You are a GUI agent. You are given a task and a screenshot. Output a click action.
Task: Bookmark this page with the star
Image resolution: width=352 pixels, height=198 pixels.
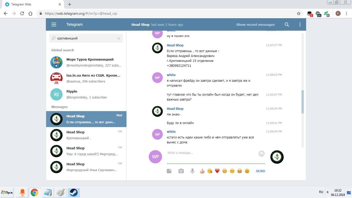pyautogui.click(x=299, y=13)
